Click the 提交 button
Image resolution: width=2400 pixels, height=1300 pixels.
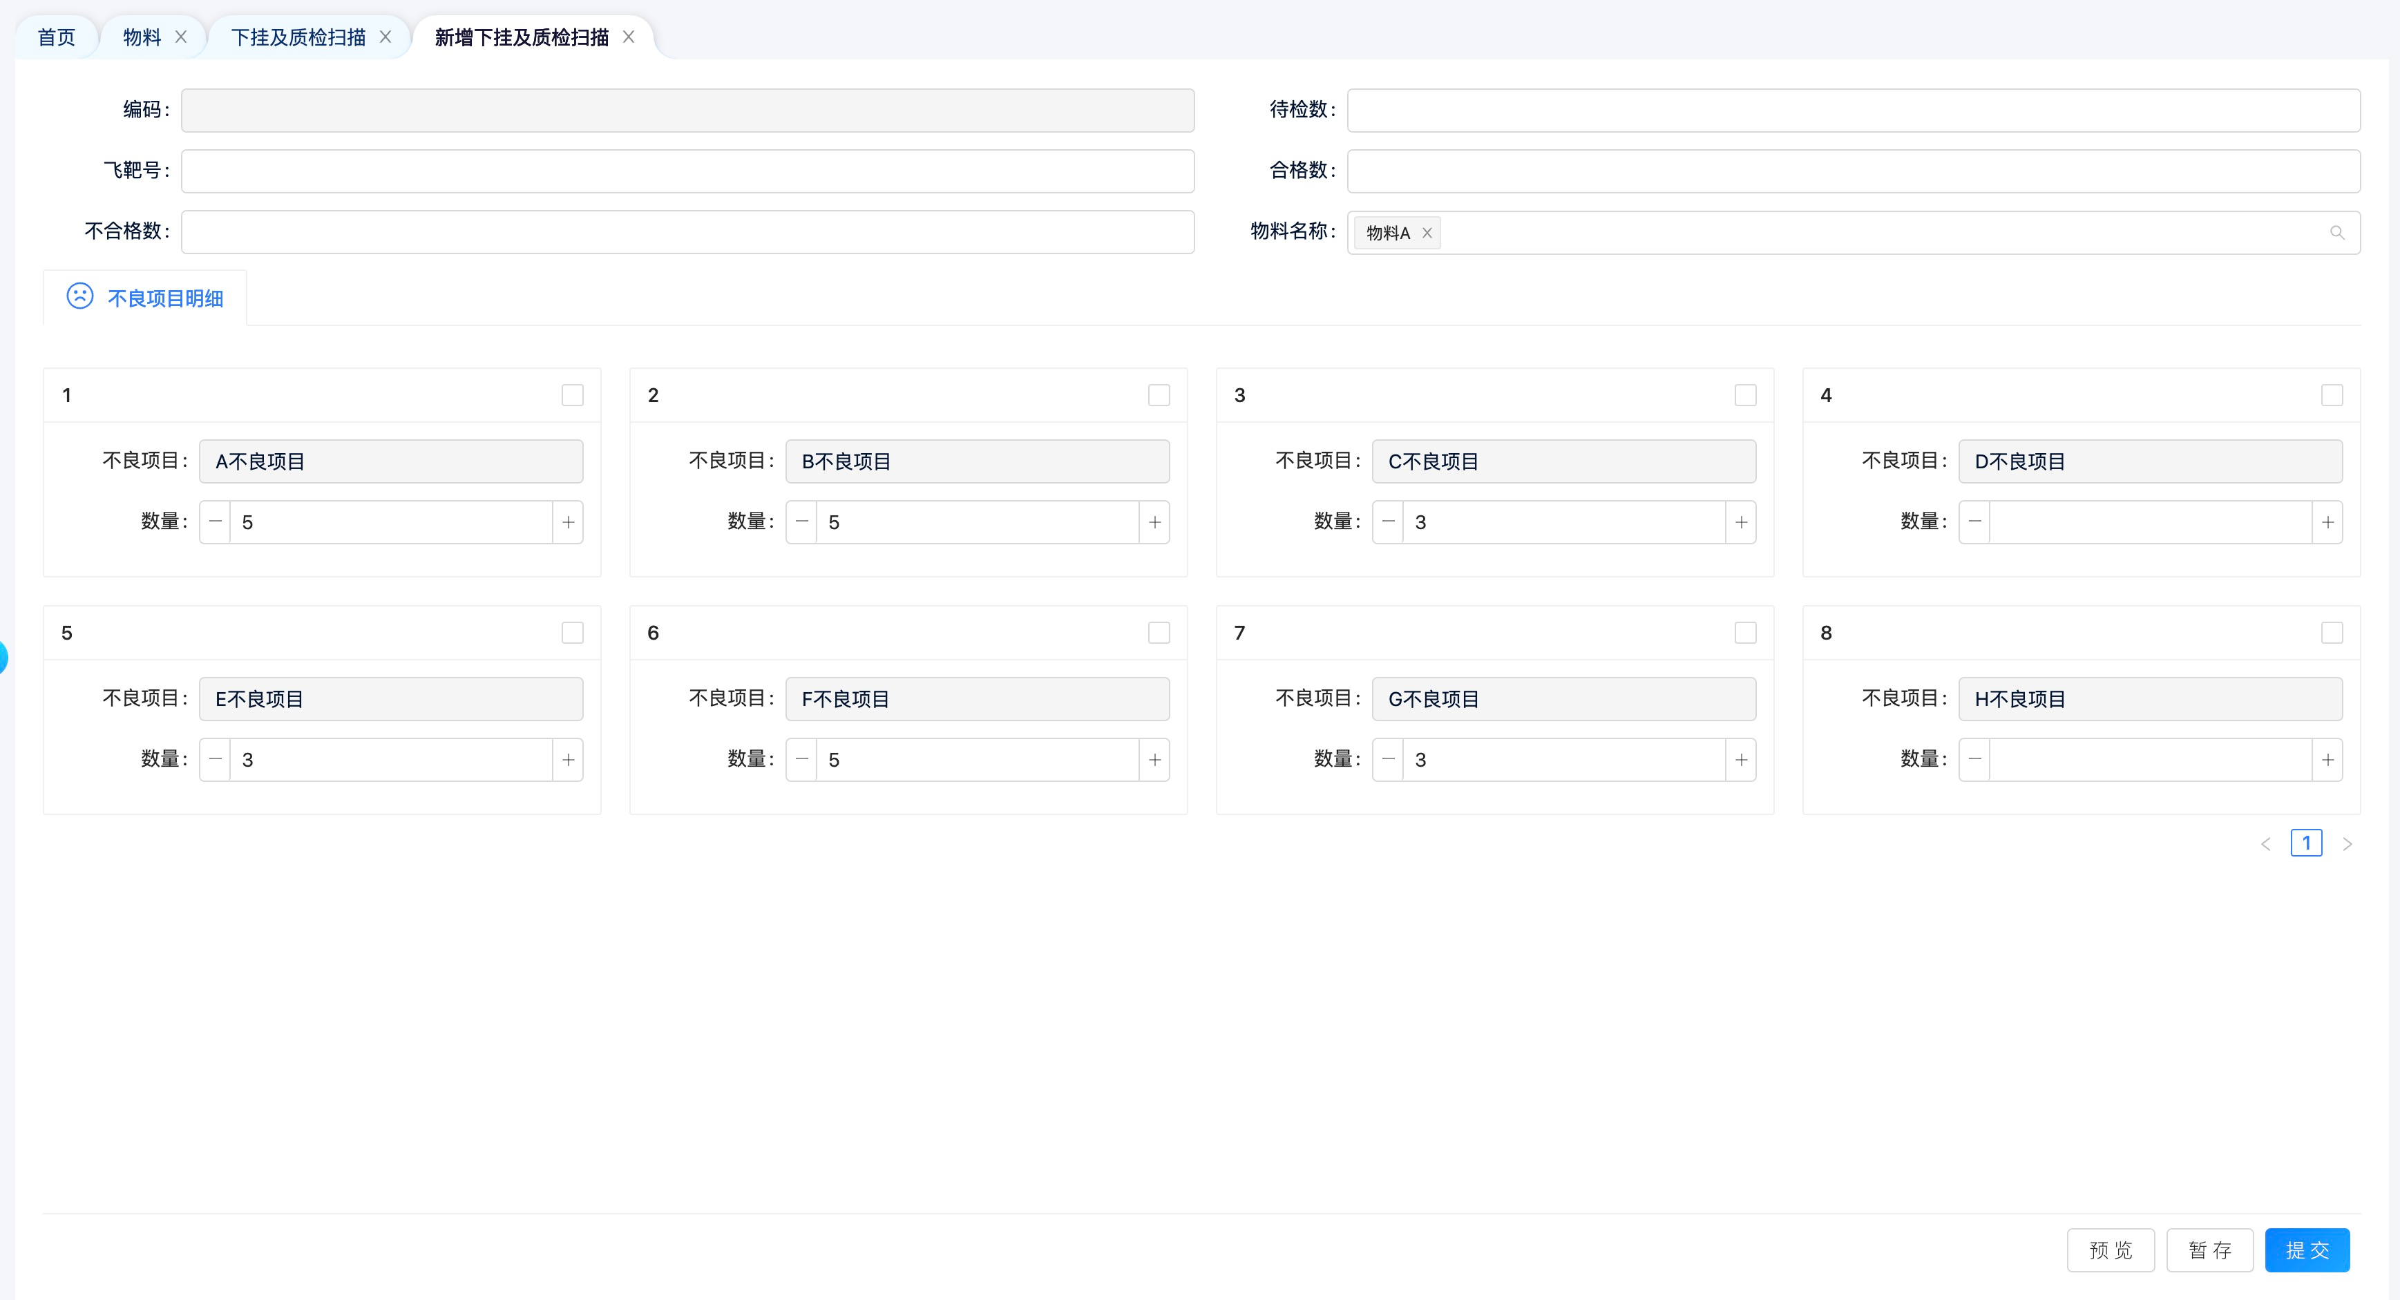pyautogui.click(x=2307, y=1250)
